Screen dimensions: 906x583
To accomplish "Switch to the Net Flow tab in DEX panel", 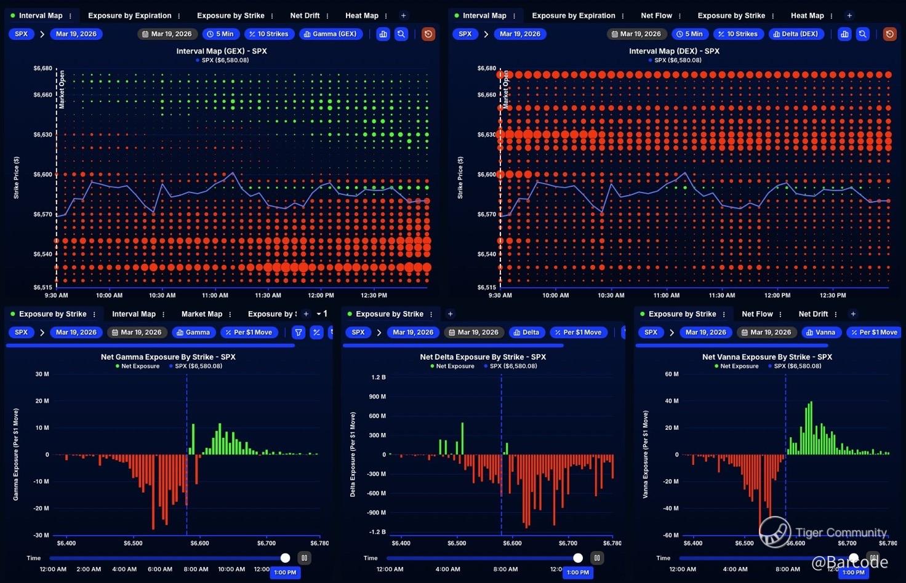I will [656, 15].
